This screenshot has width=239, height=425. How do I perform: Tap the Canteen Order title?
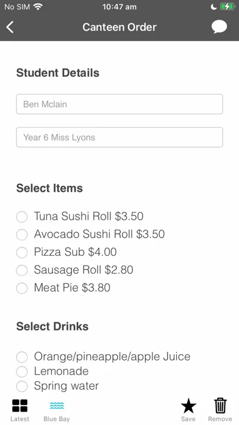click(x=120, y=27)
